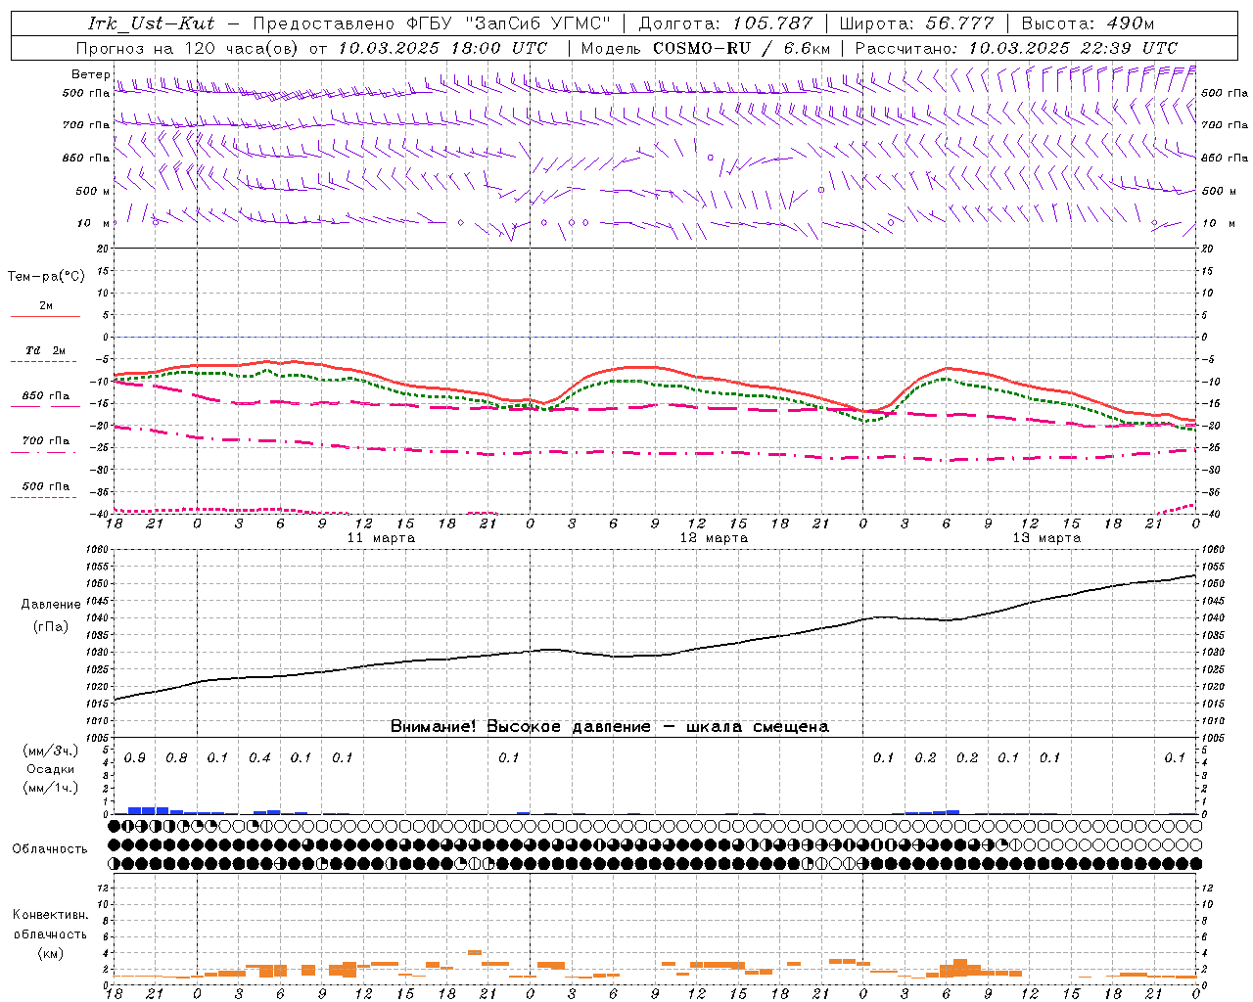Click the computed time Рассчитано: 10.03.2025 22:39 UTC
The image size is (1253, 1002).
coord(1016,48)
